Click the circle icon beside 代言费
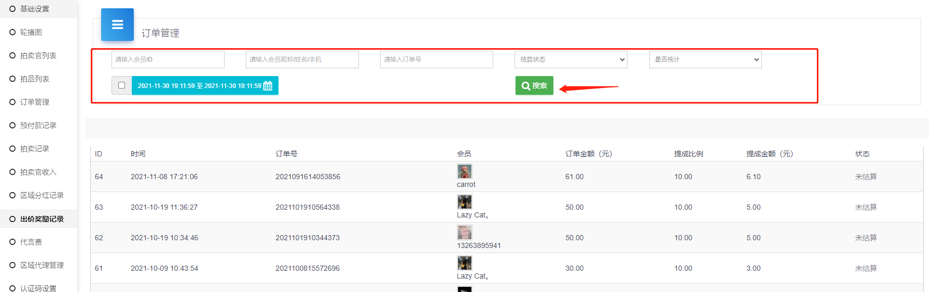 point(12,242)
